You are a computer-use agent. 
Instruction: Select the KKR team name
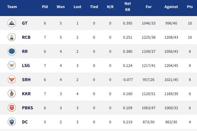tap(26, 94)
